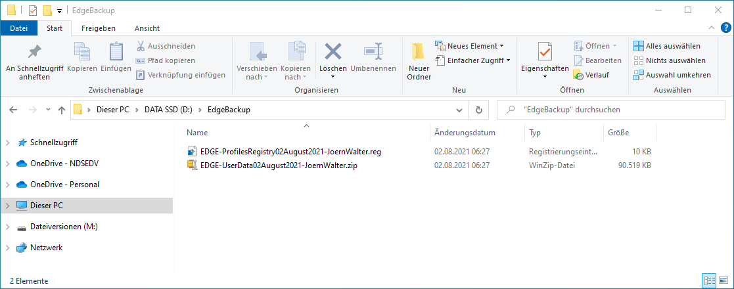
Task: Create a folder with Neuer Ordner icon
Action: pos(419,51)
